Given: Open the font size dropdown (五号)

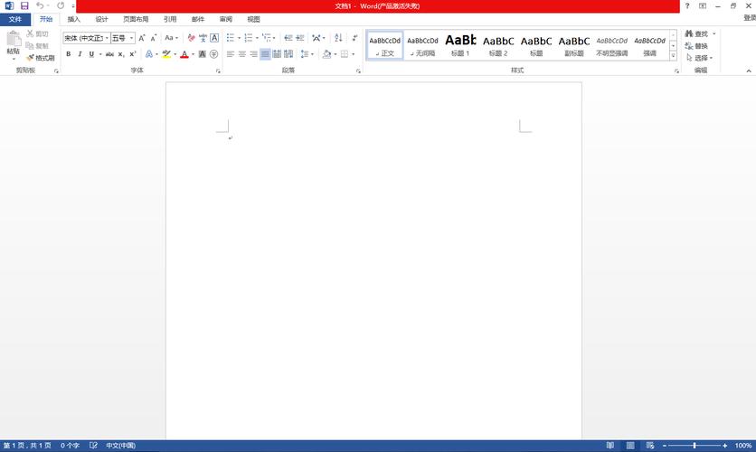Looking at the screenshot, I should tap(132, 38).
